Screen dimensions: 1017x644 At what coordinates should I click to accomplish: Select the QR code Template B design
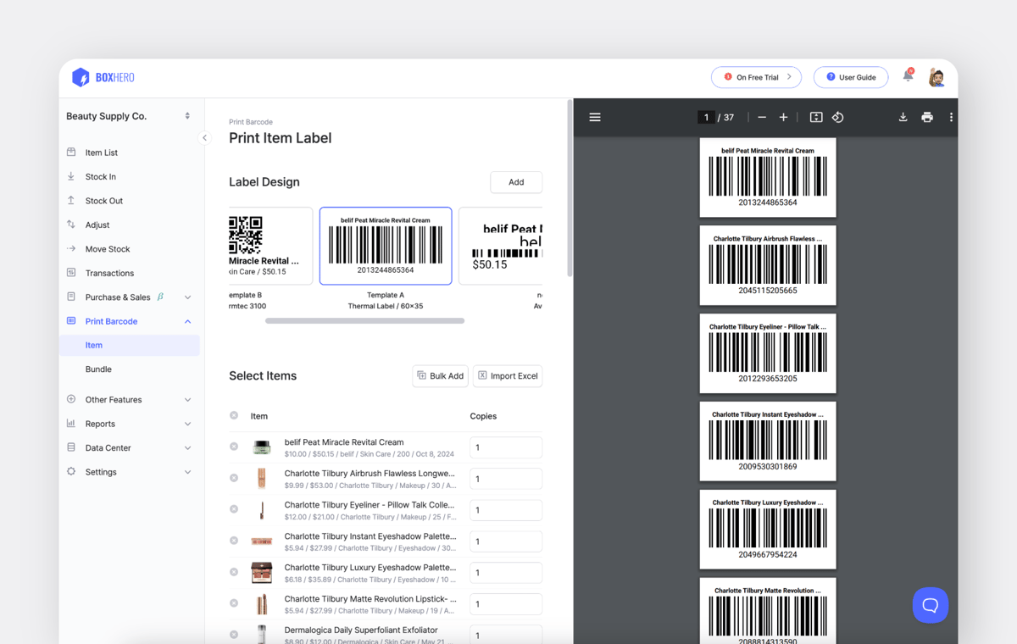pyautogui.click(x=270, y=246)
